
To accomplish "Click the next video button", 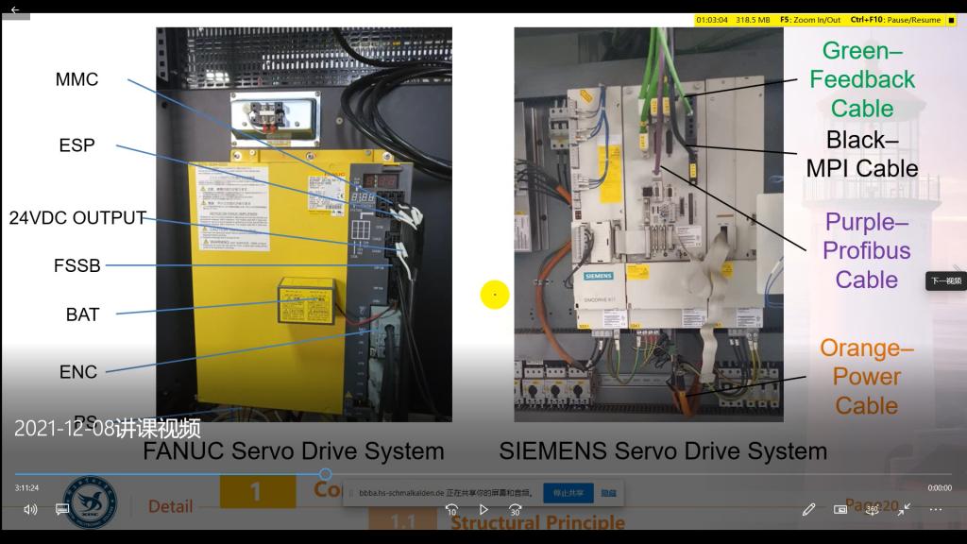I will [945, 280].
